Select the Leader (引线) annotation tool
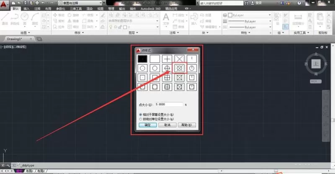335x174 pixels. (178, 21)
